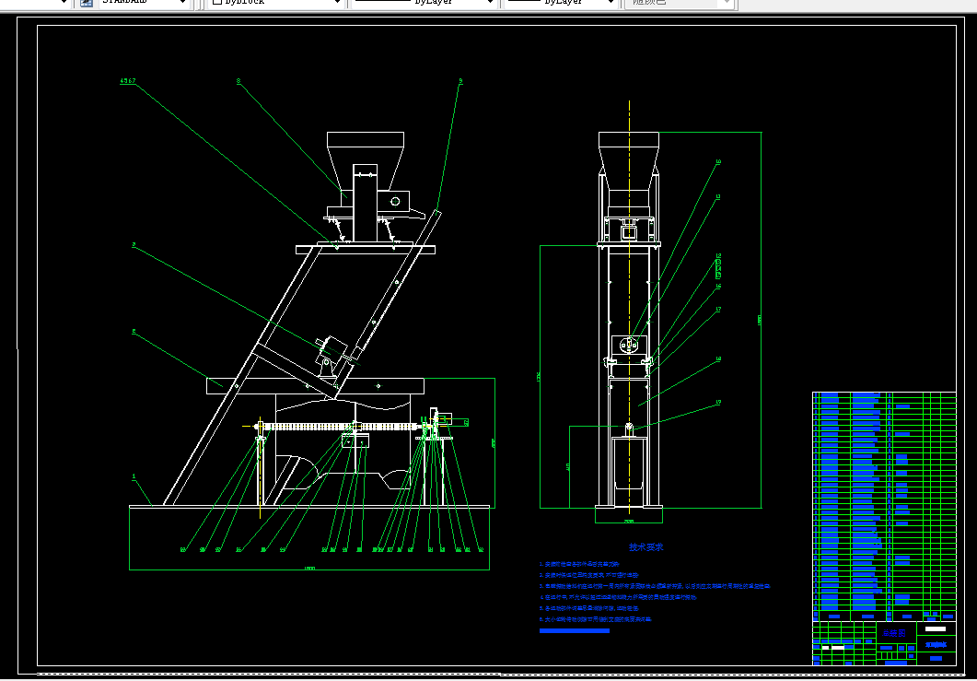The image size is (977, 681).
Task: Select the blue underline bar below technical notes
Action: (575, 631)
